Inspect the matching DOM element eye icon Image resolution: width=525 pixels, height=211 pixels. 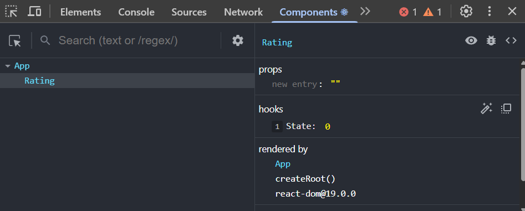coord(471,41)
